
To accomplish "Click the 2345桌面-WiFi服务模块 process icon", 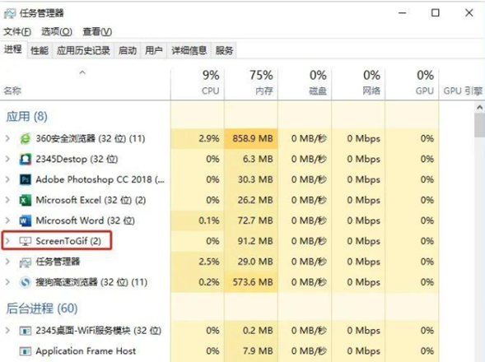I will [x=26, y=331].
